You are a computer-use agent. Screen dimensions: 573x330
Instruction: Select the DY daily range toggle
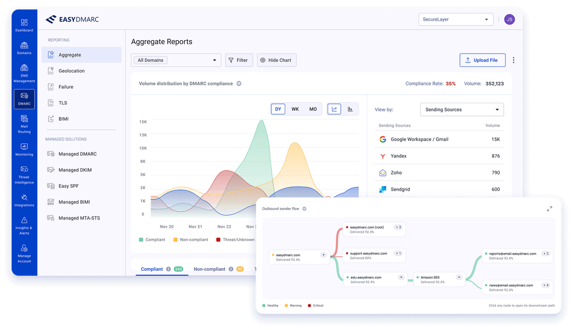pyautogui.click(x=278, y=109)
